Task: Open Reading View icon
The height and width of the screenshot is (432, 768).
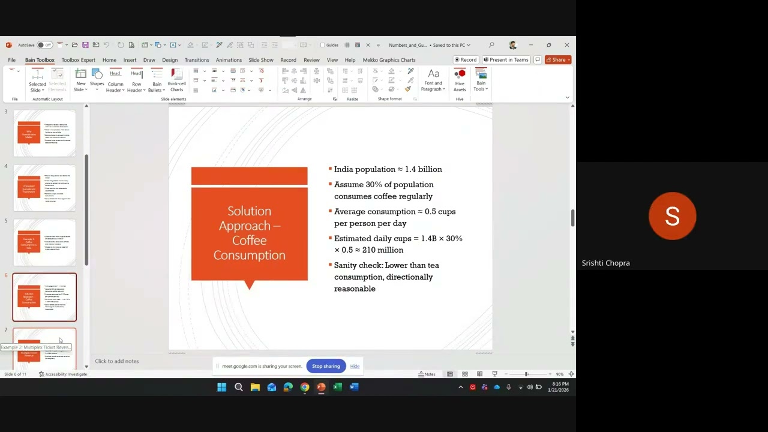Action: [x=480, y=374]
